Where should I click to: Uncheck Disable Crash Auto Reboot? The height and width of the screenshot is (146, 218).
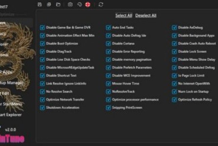click(174, 43)
